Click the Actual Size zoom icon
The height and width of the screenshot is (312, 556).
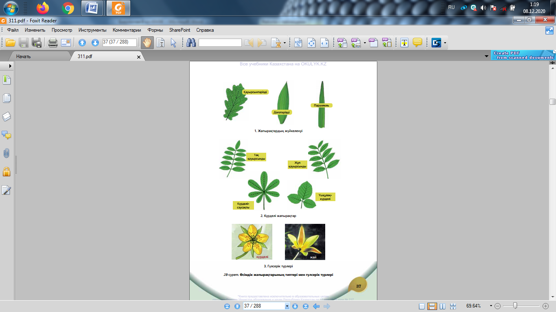pyautogui.click(x=298, y=42)
